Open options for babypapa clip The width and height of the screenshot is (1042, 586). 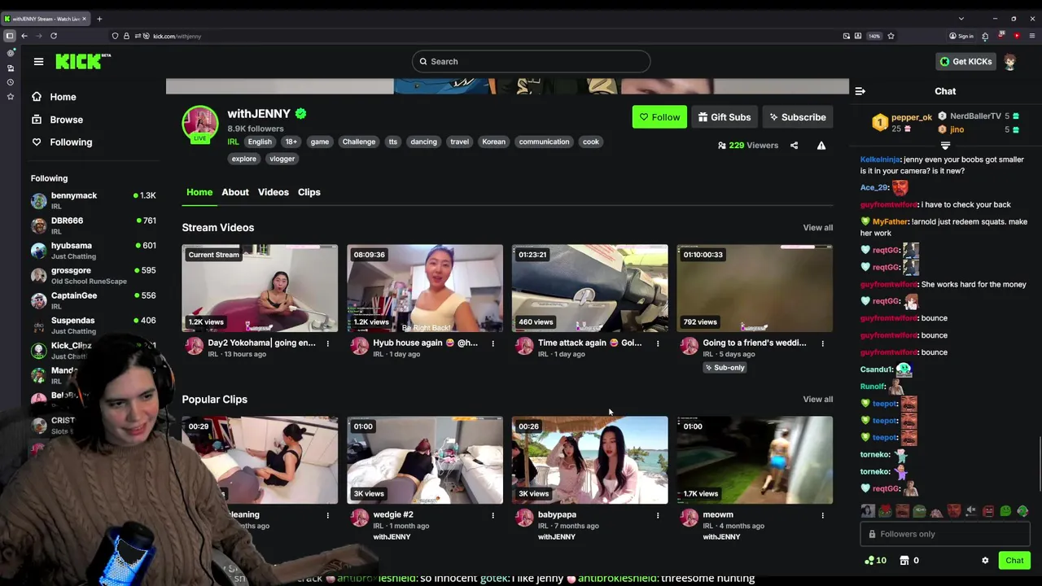[x=658, y=515]
